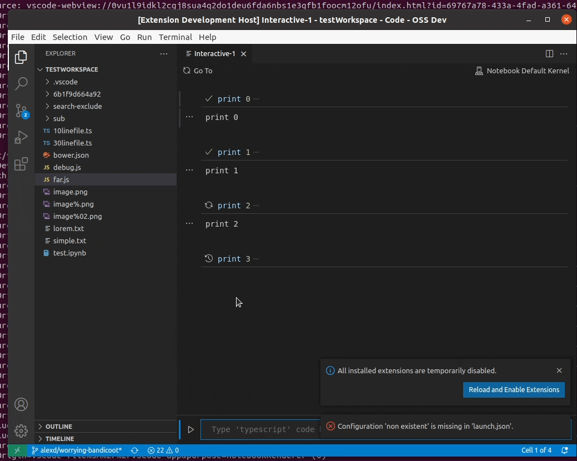This screenshot has height=461, width=577.
Task: Open debug.js in explorer
Action: tap(106, 167)
